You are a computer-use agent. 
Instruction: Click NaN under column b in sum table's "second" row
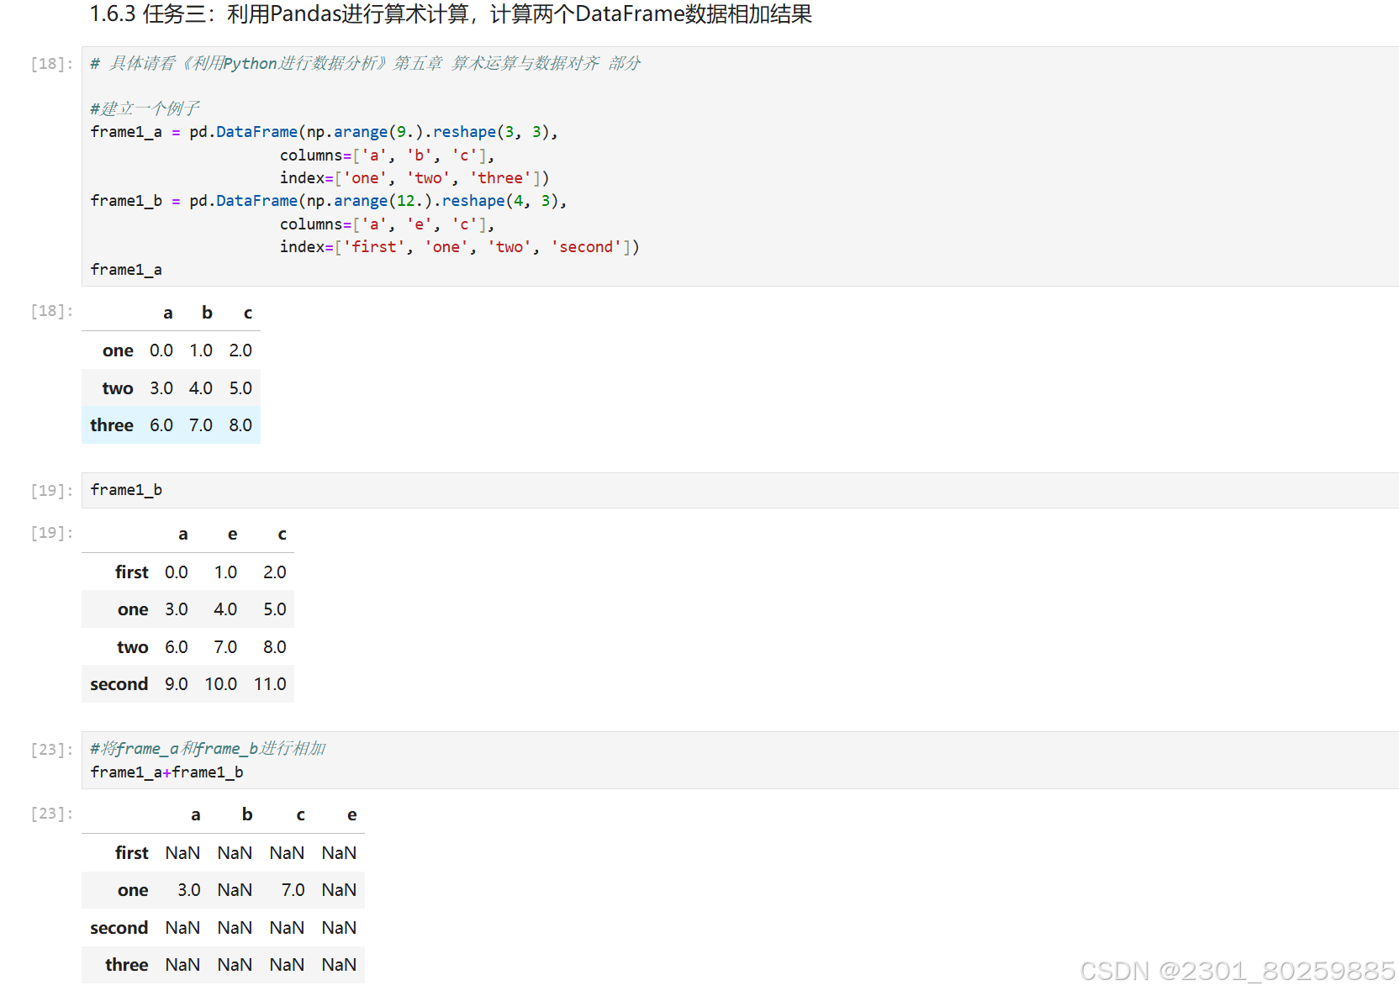235,928
